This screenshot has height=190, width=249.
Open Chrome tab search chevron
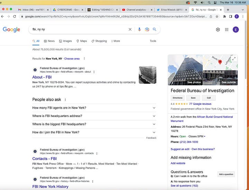pos(243,10)
